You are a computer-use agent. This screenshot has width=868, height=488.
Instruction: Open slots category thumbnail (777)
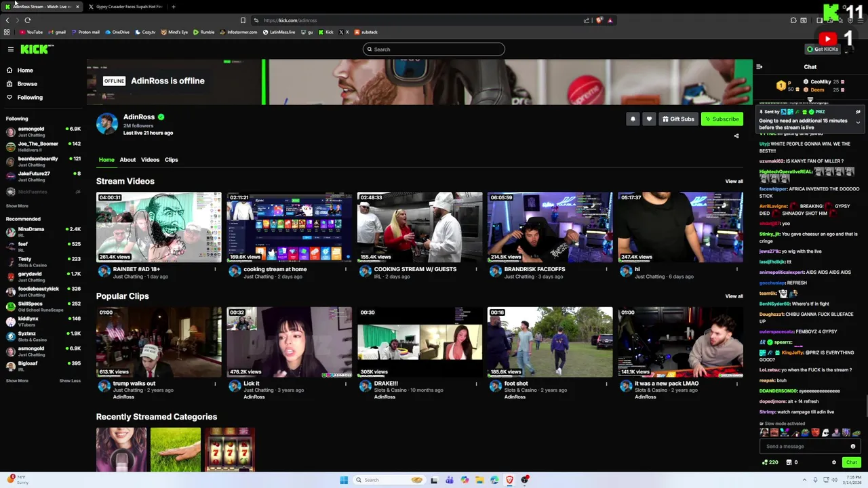click(229, 449)
